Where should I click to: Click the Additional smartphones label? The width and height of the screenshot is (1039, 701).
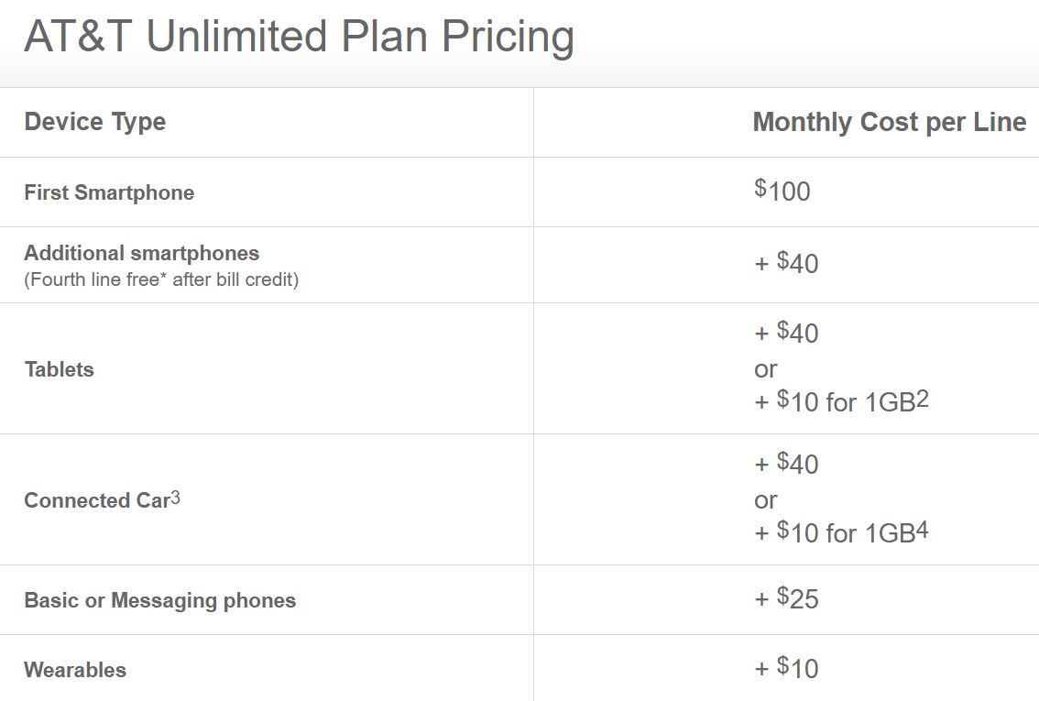[141, 253]
